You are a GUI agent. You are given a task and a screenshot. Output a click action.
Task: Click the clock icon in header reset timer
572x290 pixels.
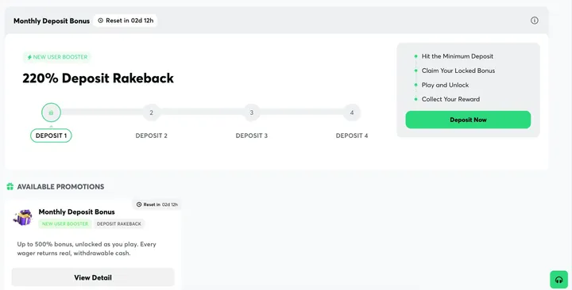pyautogui.click(x=101, y=21)
